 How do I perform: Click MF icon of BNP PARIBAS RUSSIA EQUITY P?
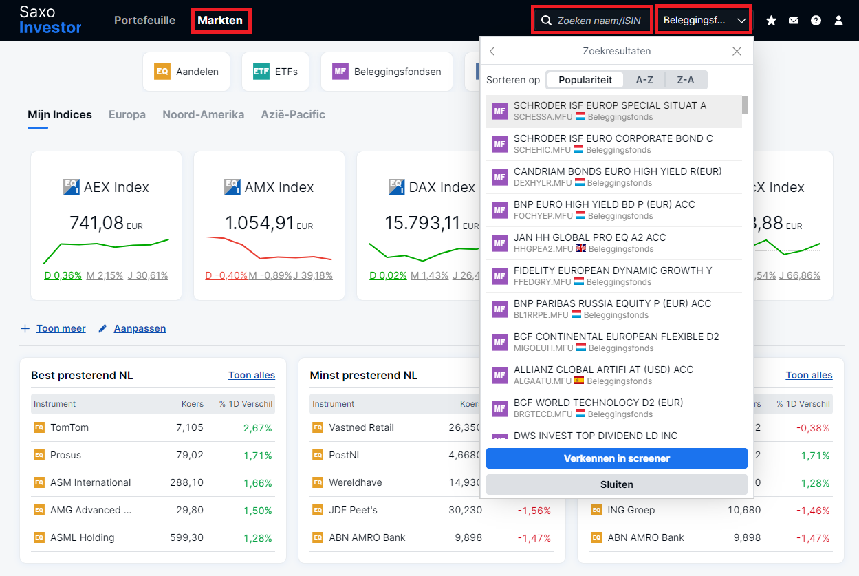500,309
